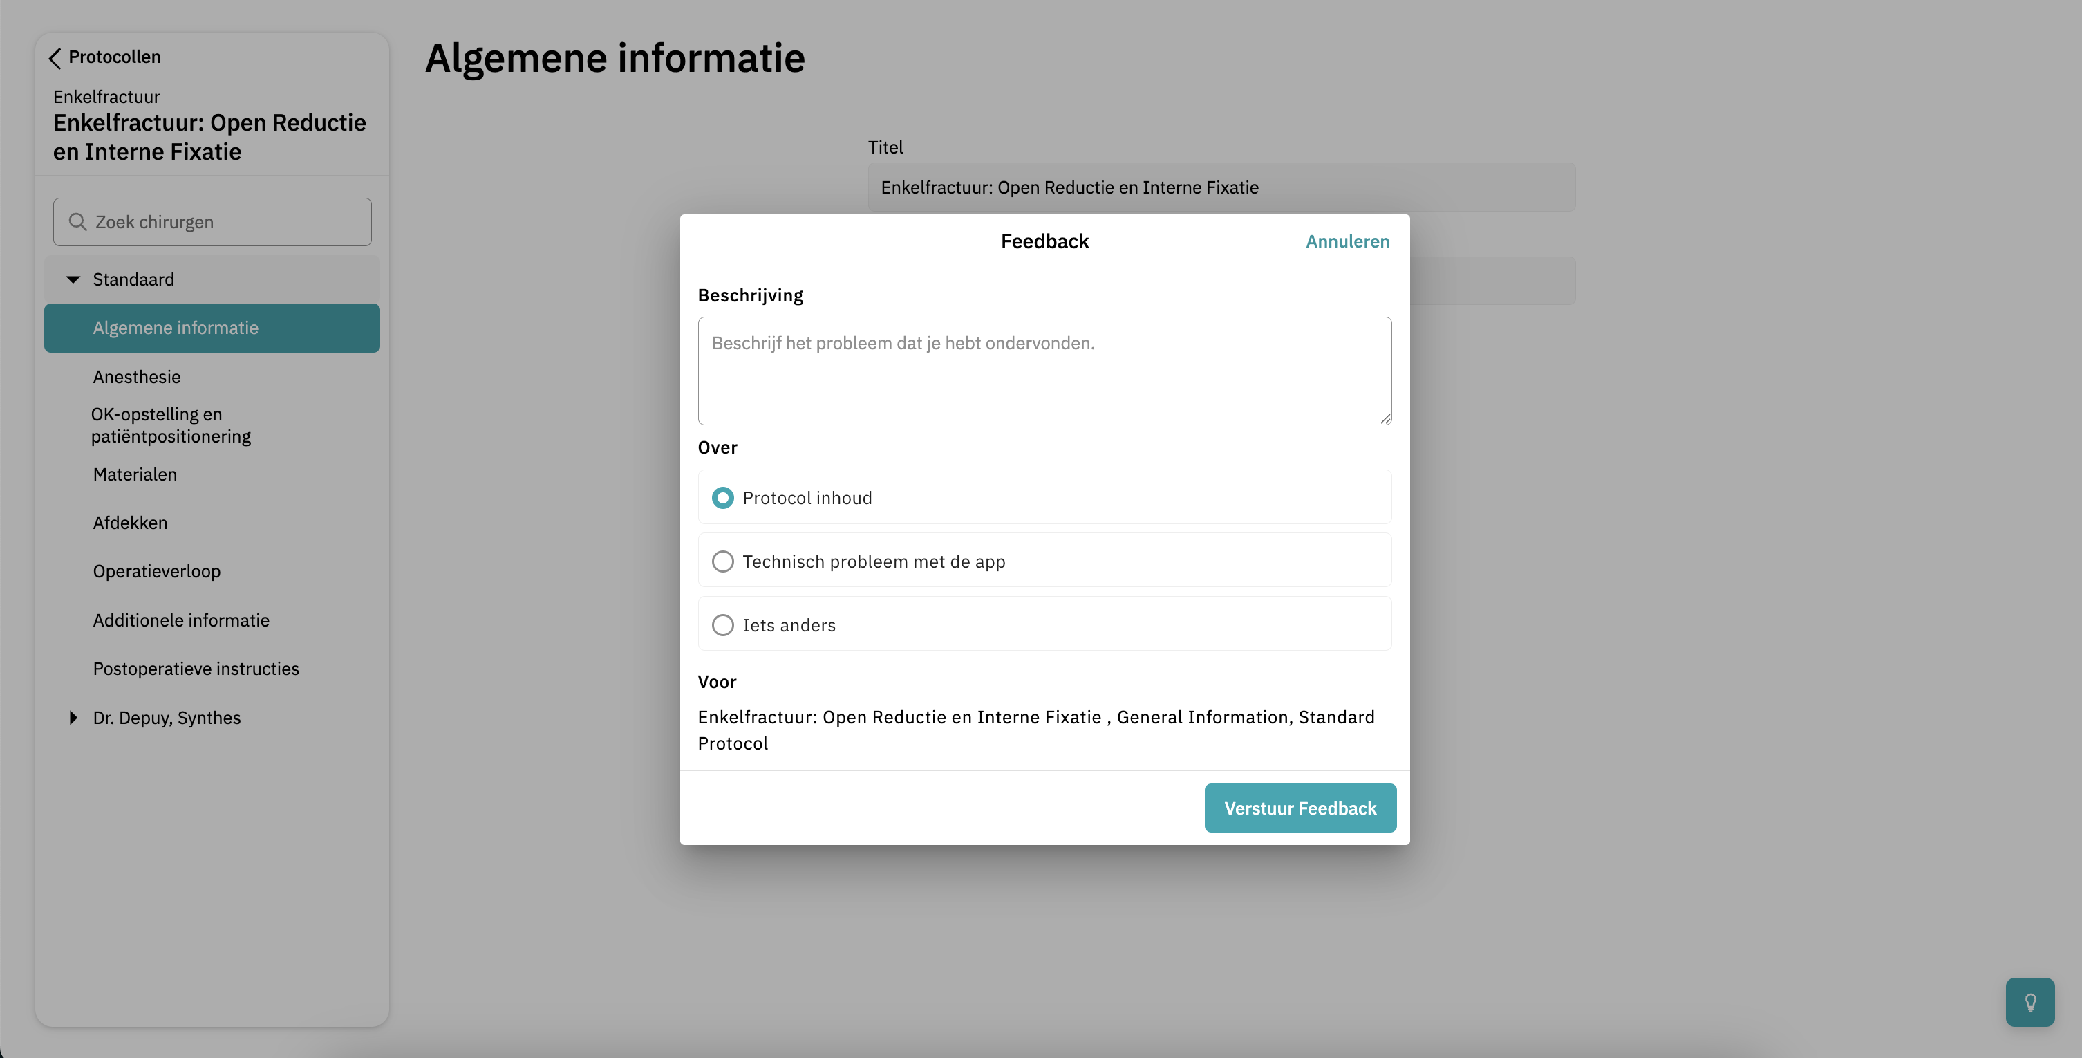Choose the Iets anders radio option
The width and height of the screenshot is (2082, 1058).
coord(722,626)
